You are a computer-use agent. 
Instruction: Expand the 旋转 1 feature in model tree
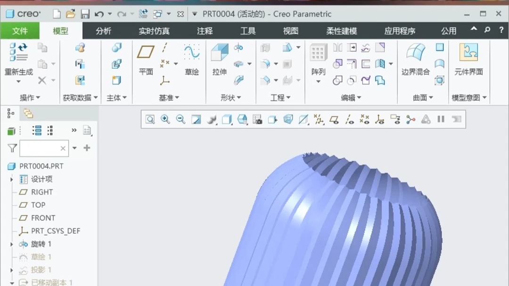pyautogui.click(x=11, y=244)
